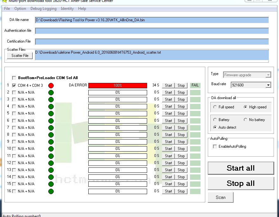Open the File menu
The height and width of the screenshot is (217, 279).
7,9
